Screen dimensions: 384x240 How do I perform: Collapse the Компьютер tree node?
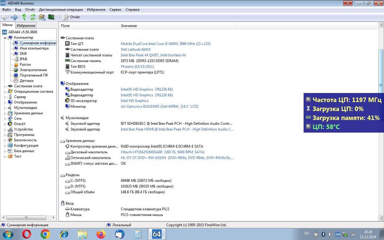click(x=5, y=38)
